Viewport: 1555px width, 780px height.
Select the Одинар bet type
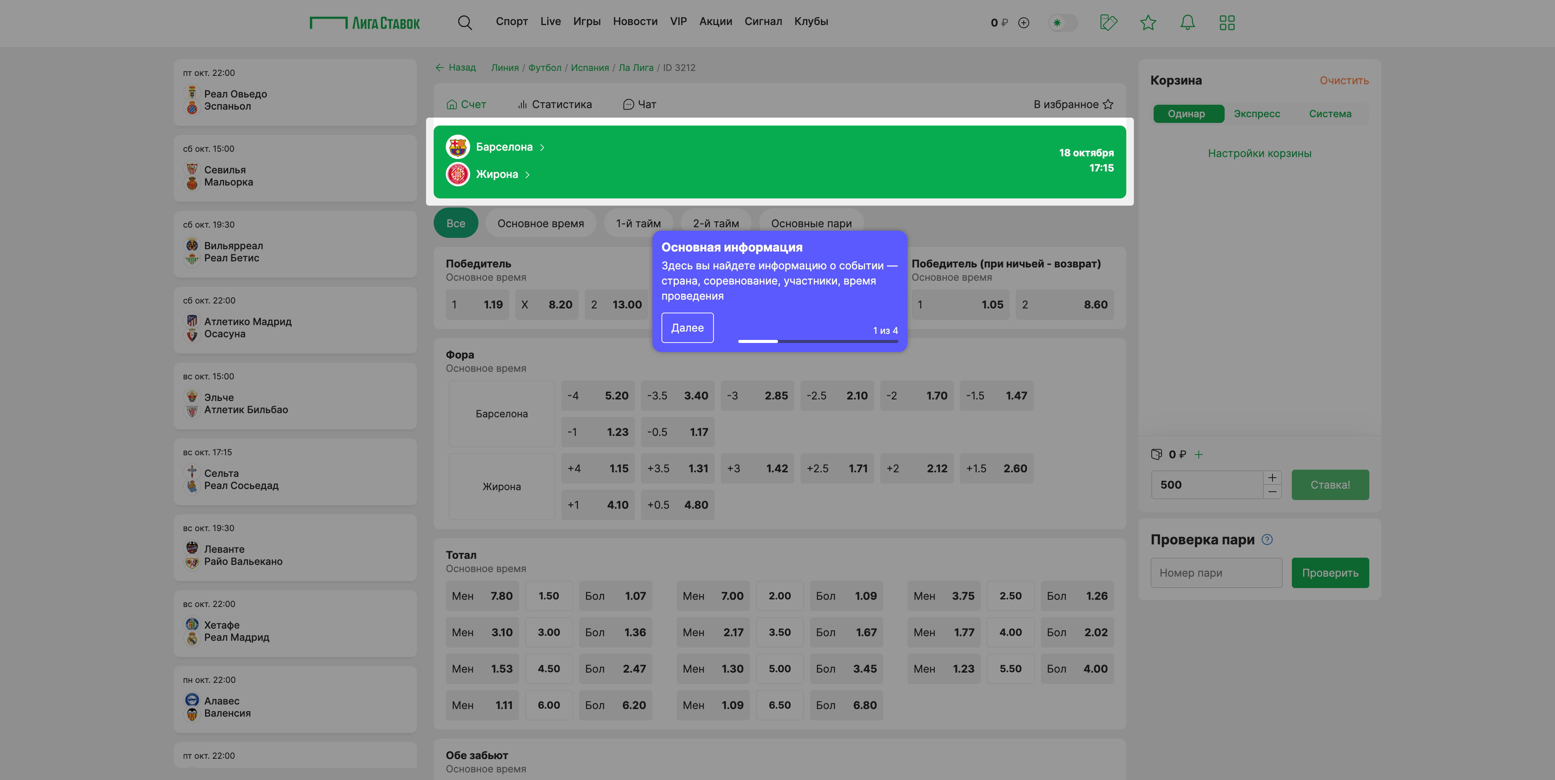click(x=1186, y=113)
